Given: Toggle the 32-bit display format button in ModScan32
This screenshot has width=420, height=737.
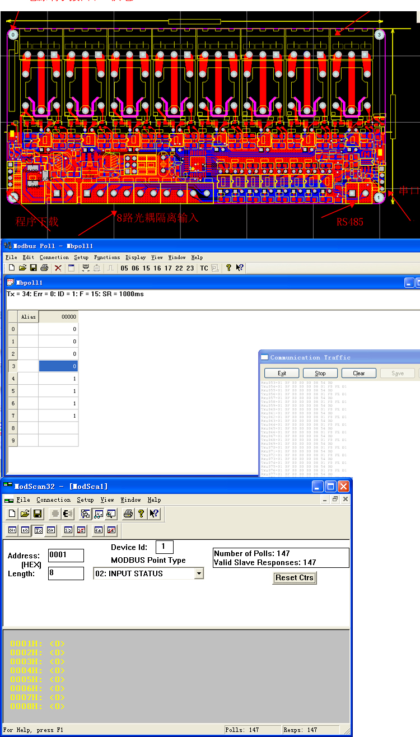Looking at the screenshot, I should coord(68,530).
